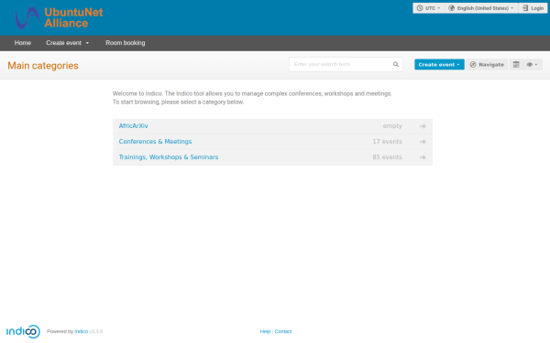
Task: Open Create event menu in navigation bar
Action: [67, 43]
